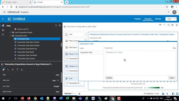Click inside the Expression text area
This screenshot has height=101, width=179.
coord(140,63)
